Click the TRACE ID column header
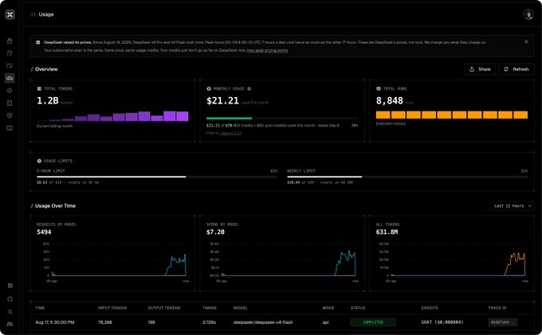542x335 pixels. [497, 308]
